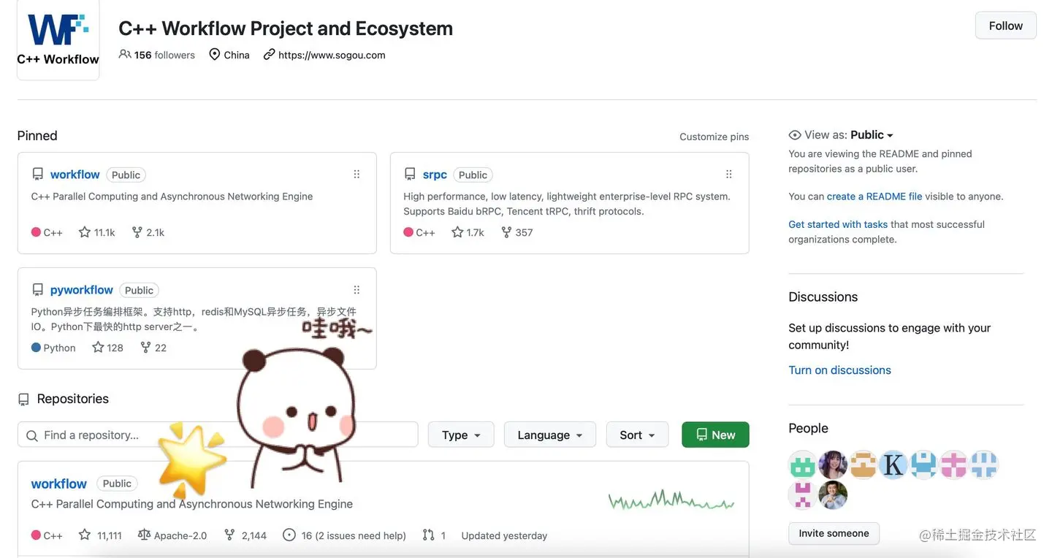Expand the Sort dropdown
This screenshot has height=558, width=1052.
[637, 435]
